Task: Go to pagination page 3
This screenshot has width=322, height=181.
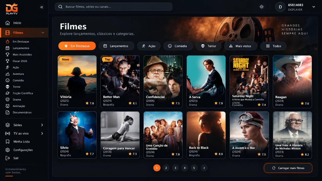Action: 175,168
